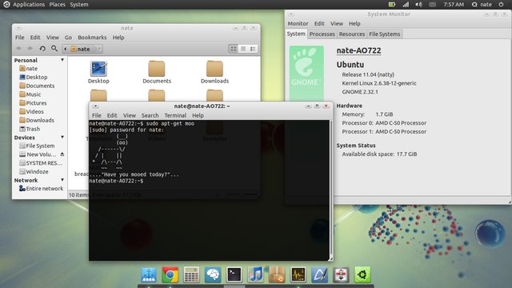The width and height of the screenshot is (512, 288).
Task: Click the reload button in file manager toolbar
Action: [42, 49]
